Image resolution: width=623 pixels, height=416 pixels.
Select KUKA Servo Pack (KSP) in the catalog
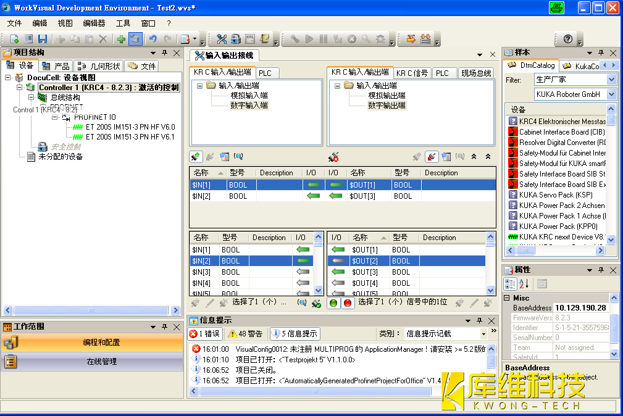coord(556,194)
